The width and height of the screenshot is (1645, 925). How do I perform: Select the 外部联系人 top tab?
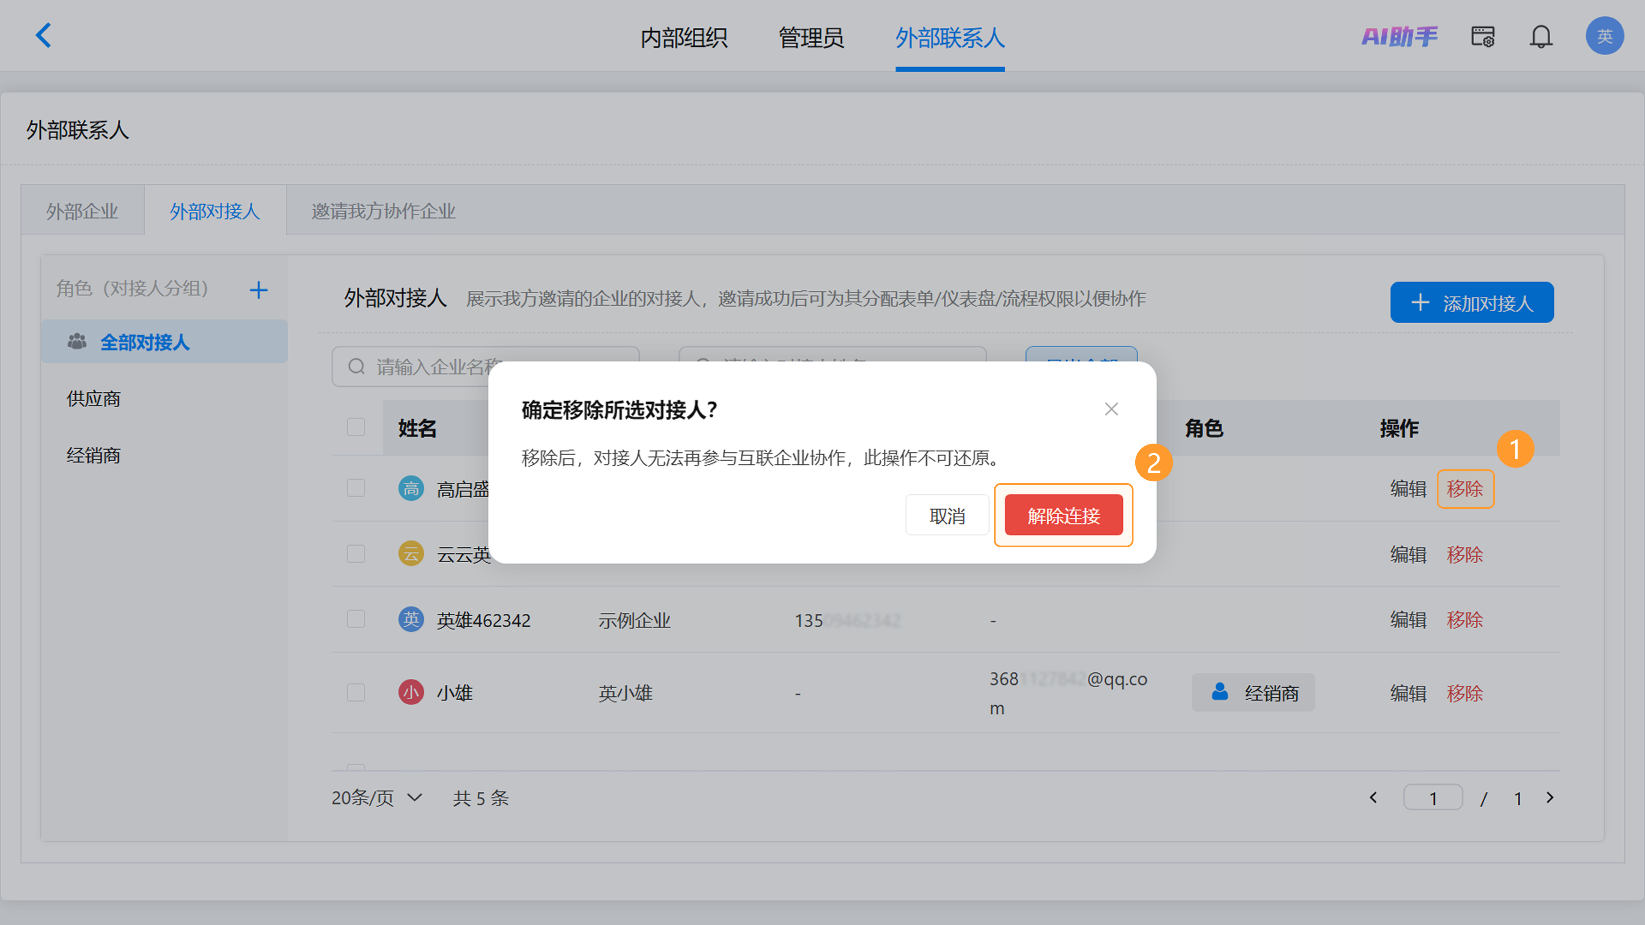pyautogui.click(x=950, y=38)
